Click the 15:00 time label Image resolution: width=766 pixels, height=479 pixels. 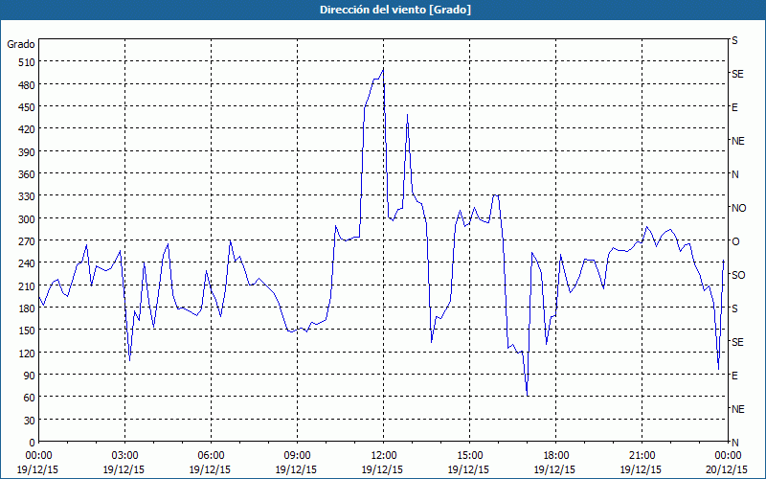(468, 456)
